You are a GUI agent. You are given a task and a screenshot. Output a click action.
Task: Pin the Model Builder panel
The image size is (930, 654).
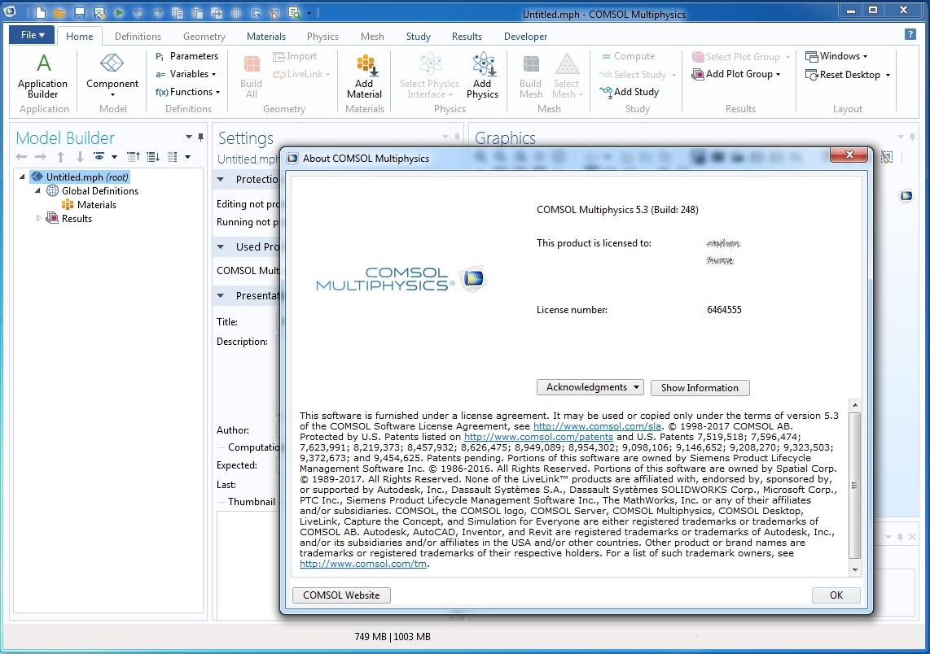click(200, 137)
